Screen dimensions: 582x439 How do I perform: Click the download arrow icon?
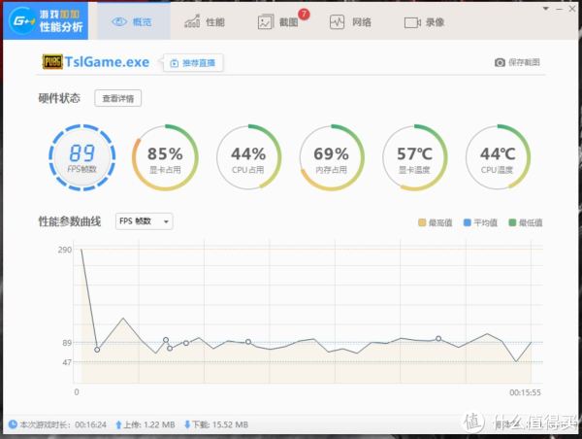[187, 424]
